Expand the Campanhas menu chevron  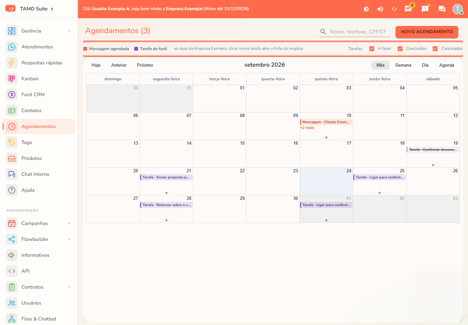coord(69,223)
